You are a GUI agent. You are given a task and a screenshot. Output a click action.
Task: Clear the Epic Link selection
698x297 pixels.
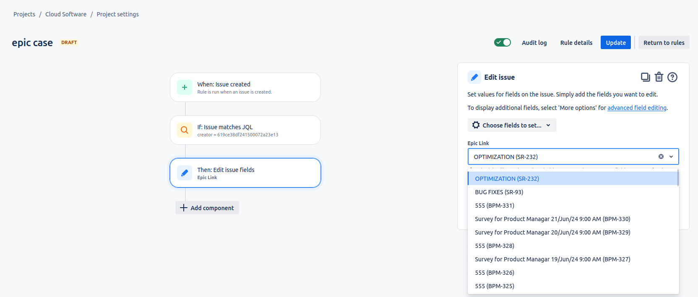pyautogui.click(x=661, y=156)
